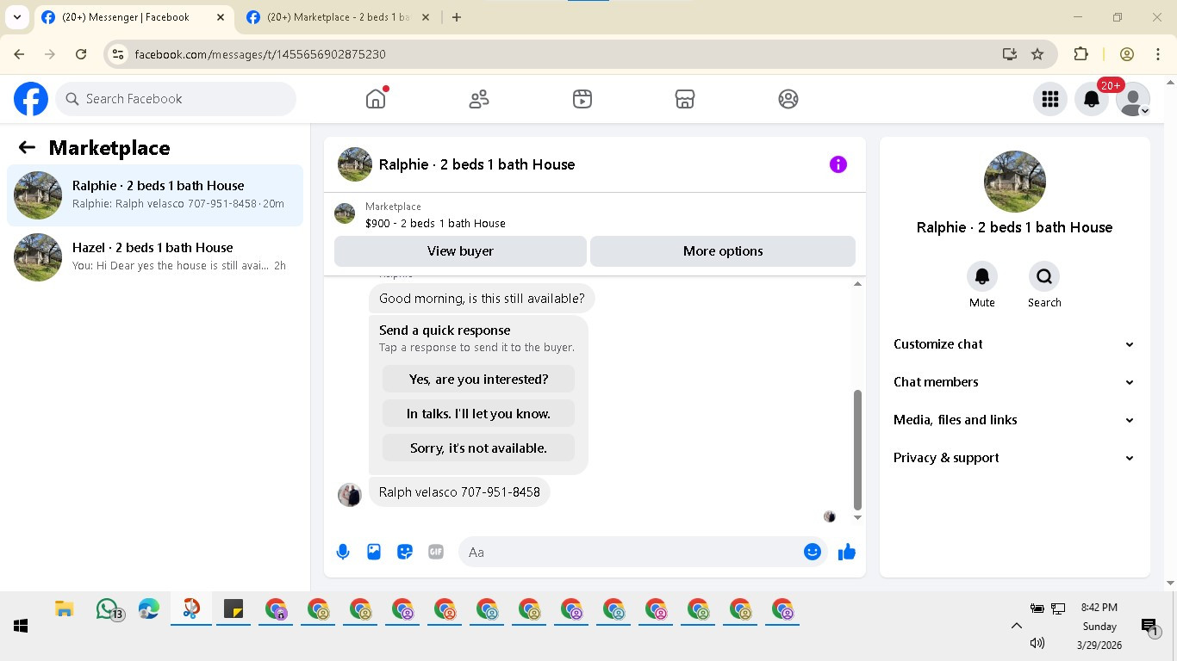The width and height of the screenshot is (1177, 661).
Task: Click the install app icon in address bar
Action: (x=1010, y=54)
